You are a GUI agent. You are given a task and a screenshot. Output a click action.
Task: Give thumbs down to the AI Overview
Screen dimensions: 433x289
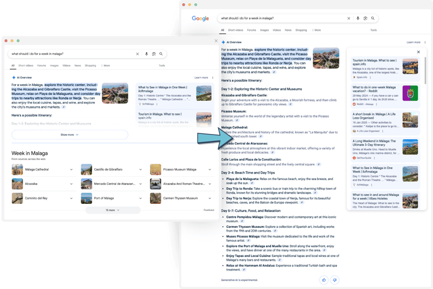tap(334, 280)
